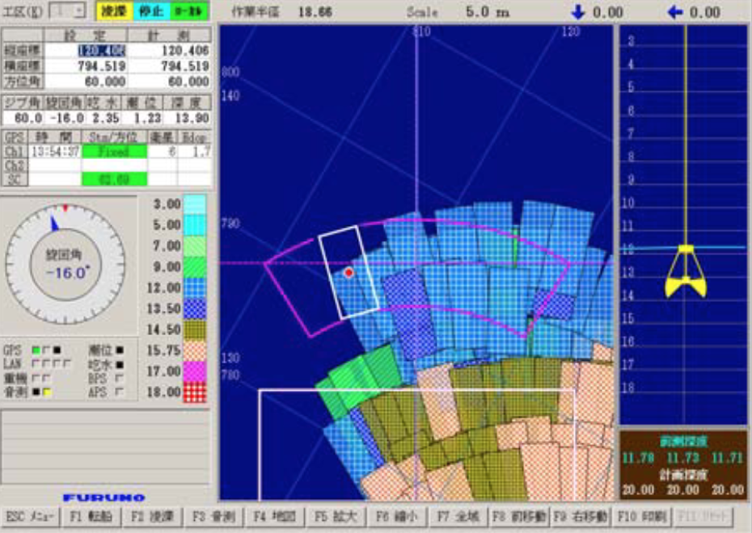Click the Scale value 5.0 m
Viewport: 752px width, 533px height.
click(488, 12)
